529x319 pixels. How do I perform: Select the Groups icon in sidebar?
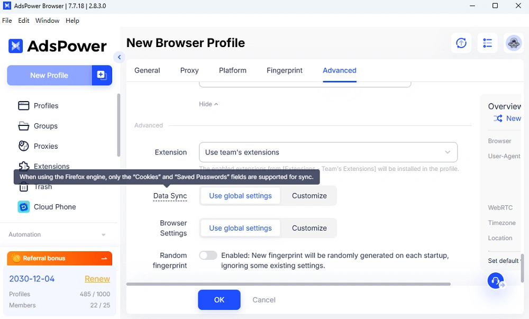[x=23, y=126]
